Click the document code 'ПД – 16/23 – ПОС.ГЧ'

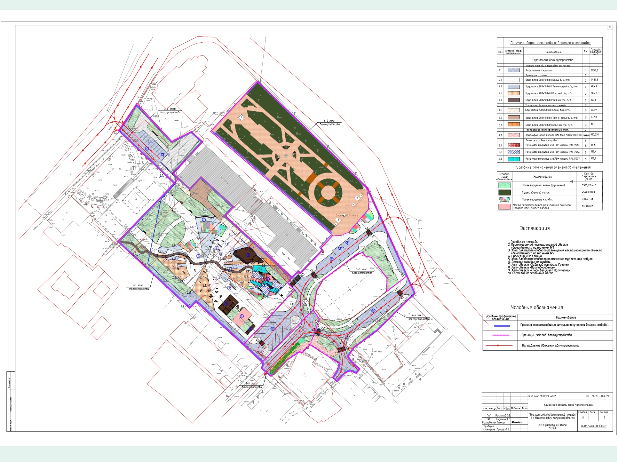(597, 396)
